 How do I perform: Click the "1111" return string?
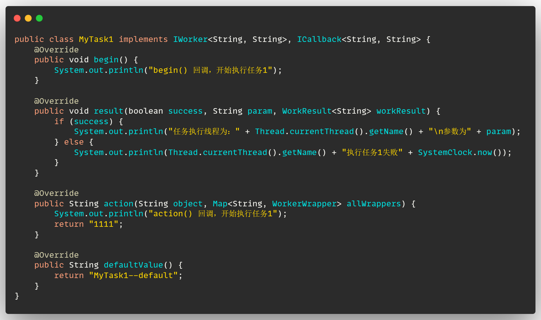[103, 224]
